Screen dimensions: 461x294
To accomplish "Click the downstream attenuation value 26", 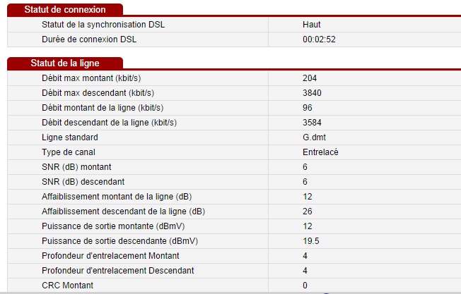I will coord(307,211).
